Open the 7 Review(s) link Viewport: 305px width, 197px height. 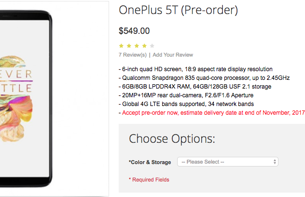(x=133, y=55)
